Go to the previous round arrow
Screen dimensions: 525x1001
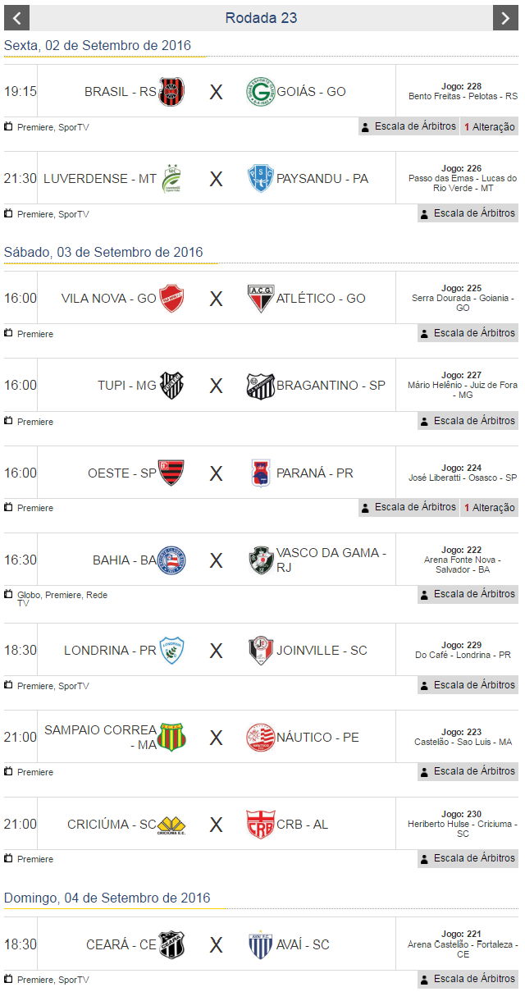pos(16,18)
